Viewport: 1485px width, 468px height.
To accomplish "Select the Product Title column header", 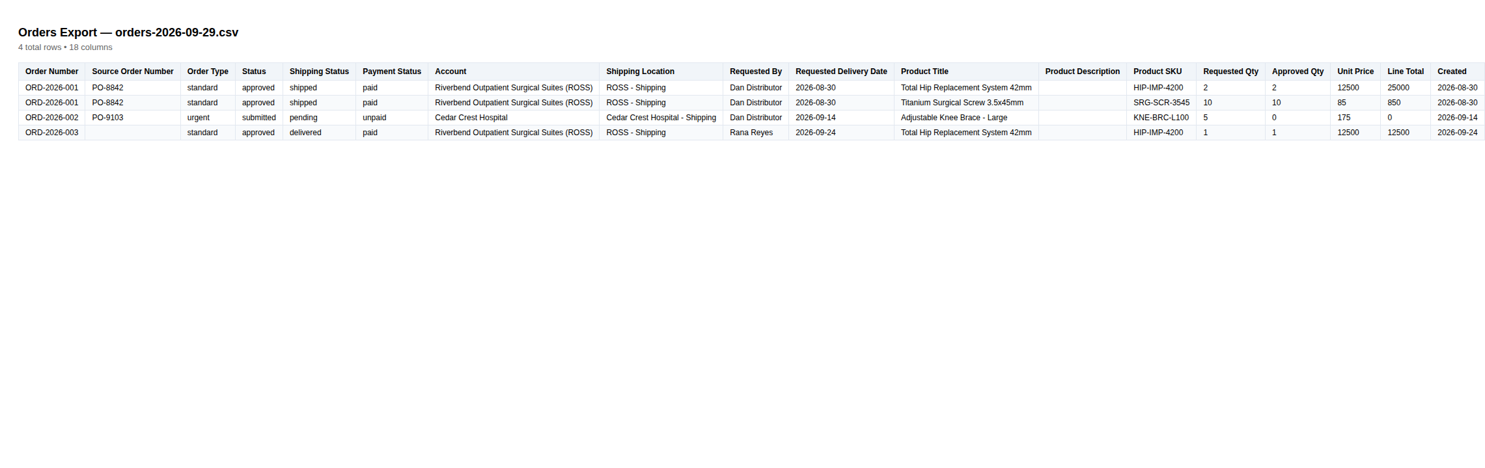I will pos(966,71).
